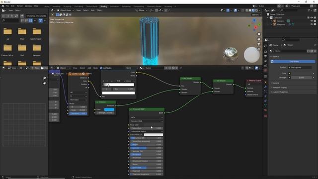Screen dimensions: 318x179
Task: Switch to the Layout workspace tab
Action: click(46, 6)
